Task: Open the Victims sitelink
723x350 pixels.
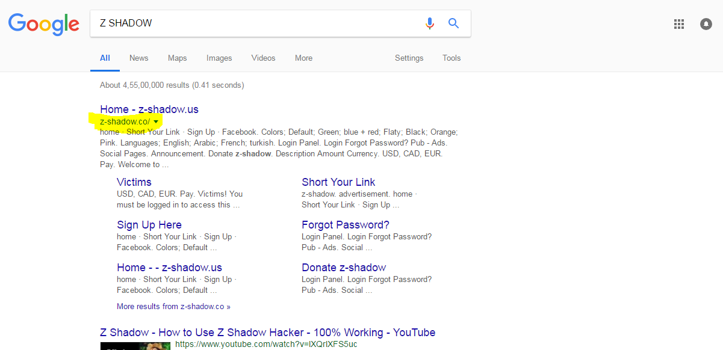Action: pos(134,182)
